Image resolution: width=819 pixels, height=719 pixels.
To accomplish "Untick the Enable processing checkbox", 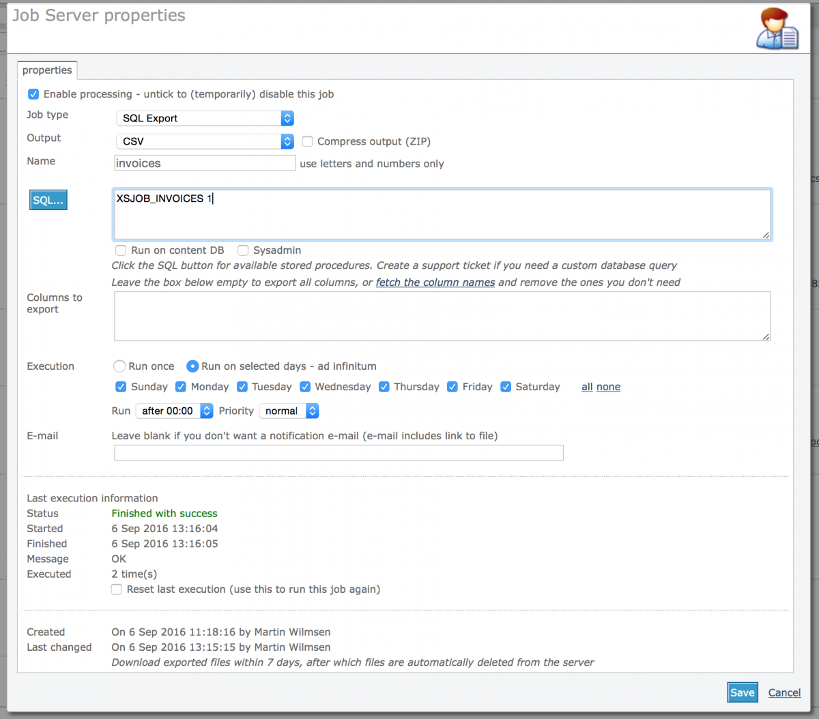I will (33, 94).
